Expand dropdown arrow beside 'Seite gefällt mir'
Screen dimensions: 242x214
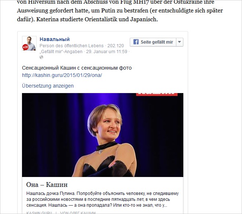coord(180,42)
